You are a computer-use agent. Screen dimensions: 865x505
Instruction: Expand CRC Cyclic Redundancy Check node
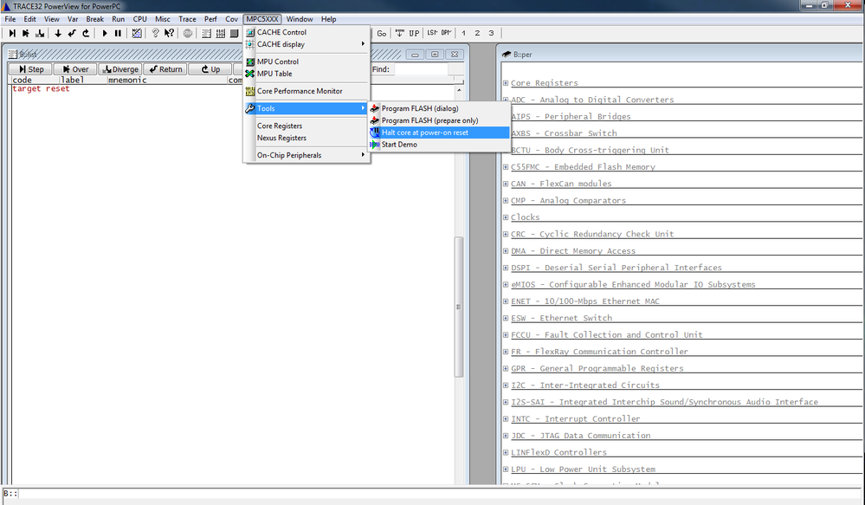click(x=506, y=234)
